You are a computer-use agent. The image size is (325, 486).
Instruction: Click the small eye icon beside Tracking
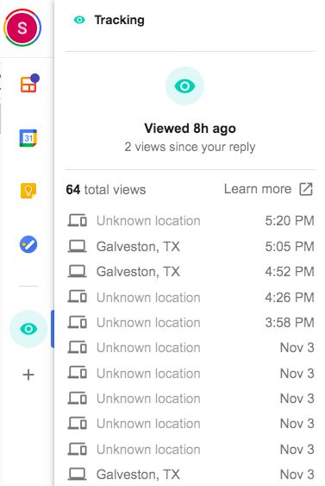(79, 20)
